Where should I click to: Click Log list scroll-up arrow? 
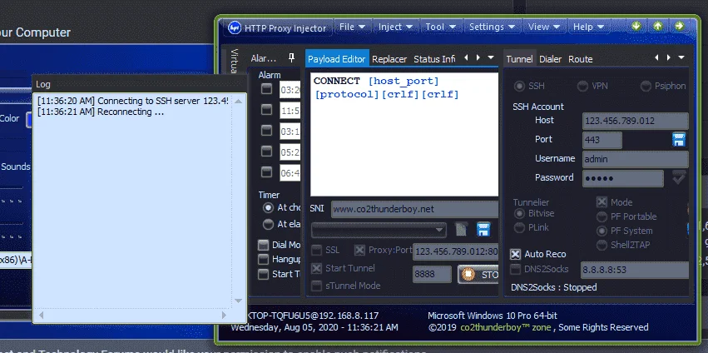click(x=238, y=101)
